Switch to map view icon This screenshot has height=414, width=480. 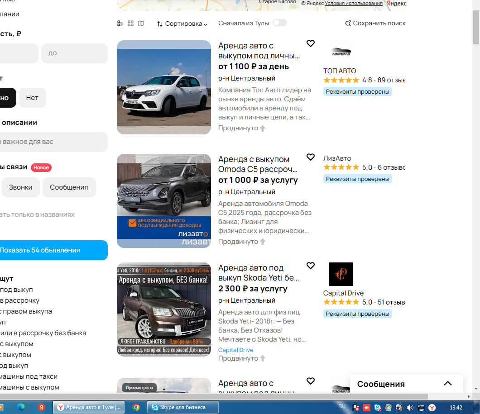point(141,23)
